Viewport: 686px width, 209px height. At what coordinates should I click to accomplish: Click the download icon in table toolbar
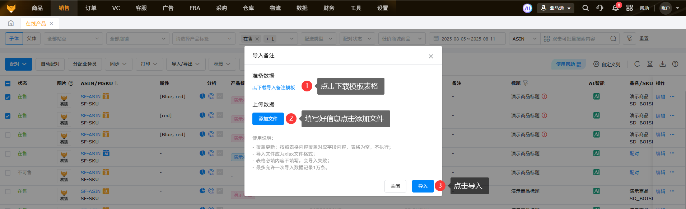click(663, 64)
